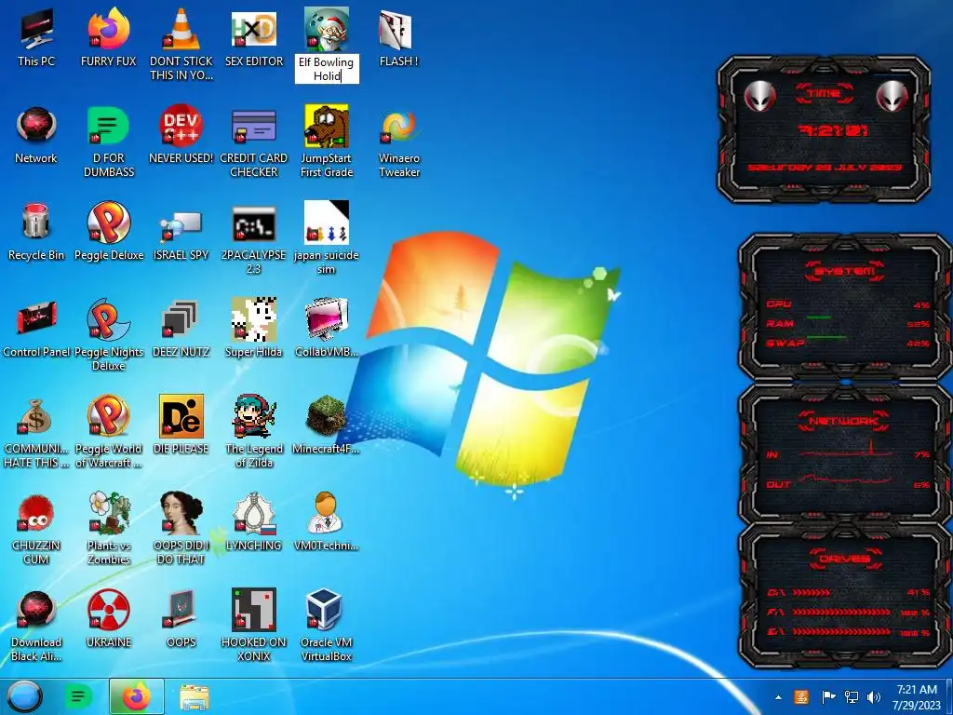Viewport: 953px width, 715px height.
Task: Click the DRIVES gadget header
Action: point(845,559)
